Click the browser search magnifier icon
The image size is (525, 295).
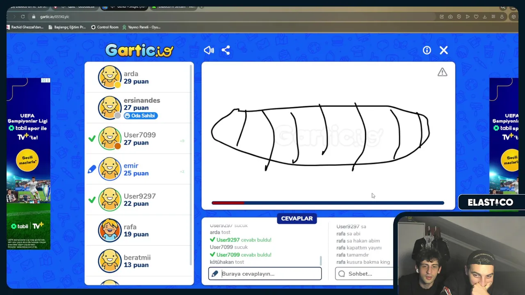[503, 7]
